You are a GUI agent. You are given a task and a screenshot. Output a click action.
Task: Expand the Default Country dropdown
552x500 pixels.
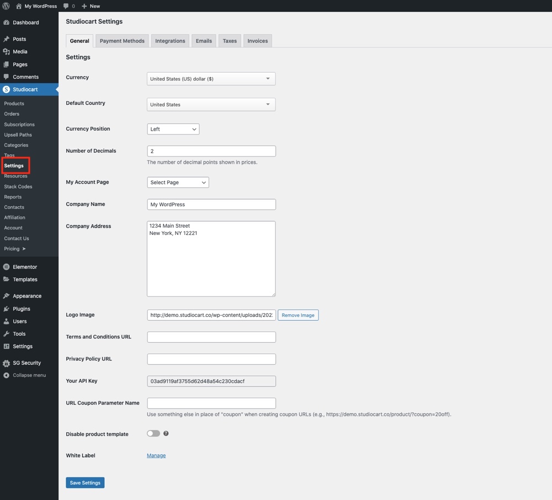211,105
